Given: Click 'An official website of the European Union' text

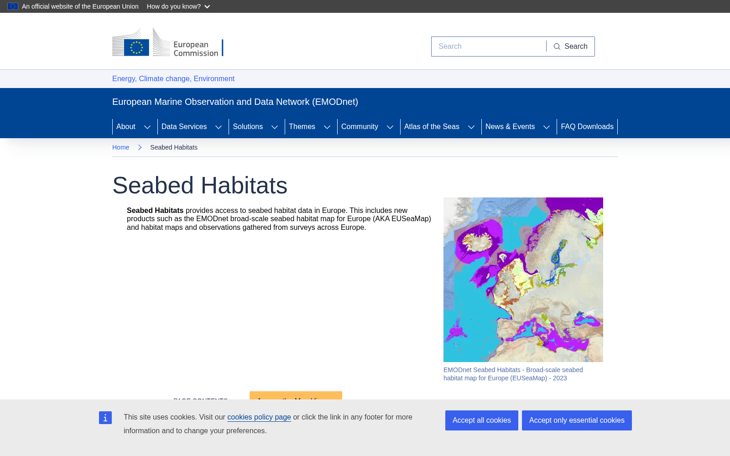Looking at the screenshot, I should pos(80,6).
